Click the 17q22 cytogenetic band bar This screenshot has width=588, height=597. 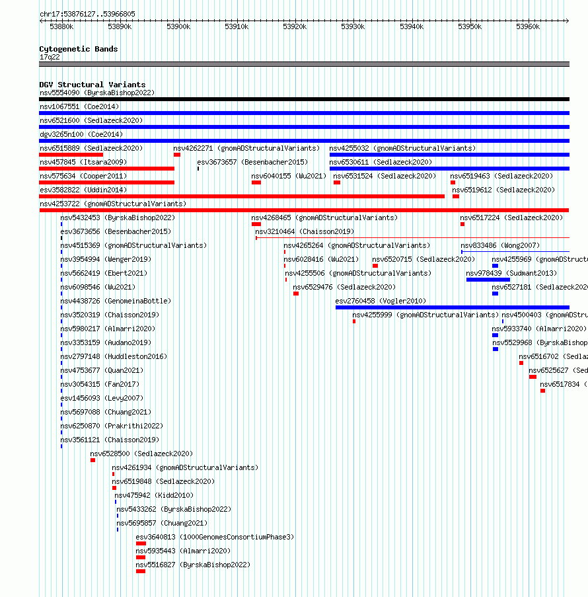[304, 64]
